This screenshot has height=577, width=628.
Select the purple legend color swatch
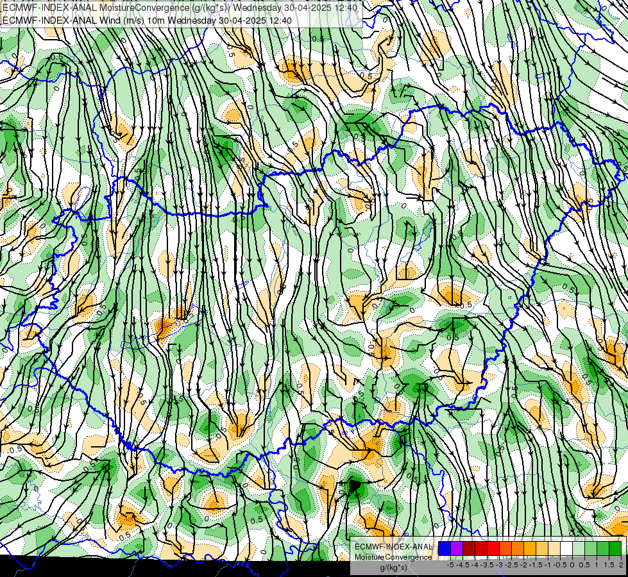pyautogui.click(x=457, y=548)
